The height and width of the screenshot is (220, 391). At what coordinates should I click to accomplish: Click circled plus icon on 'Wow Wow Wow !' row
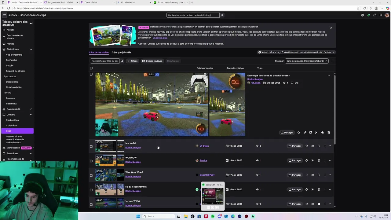pos(319,175)
